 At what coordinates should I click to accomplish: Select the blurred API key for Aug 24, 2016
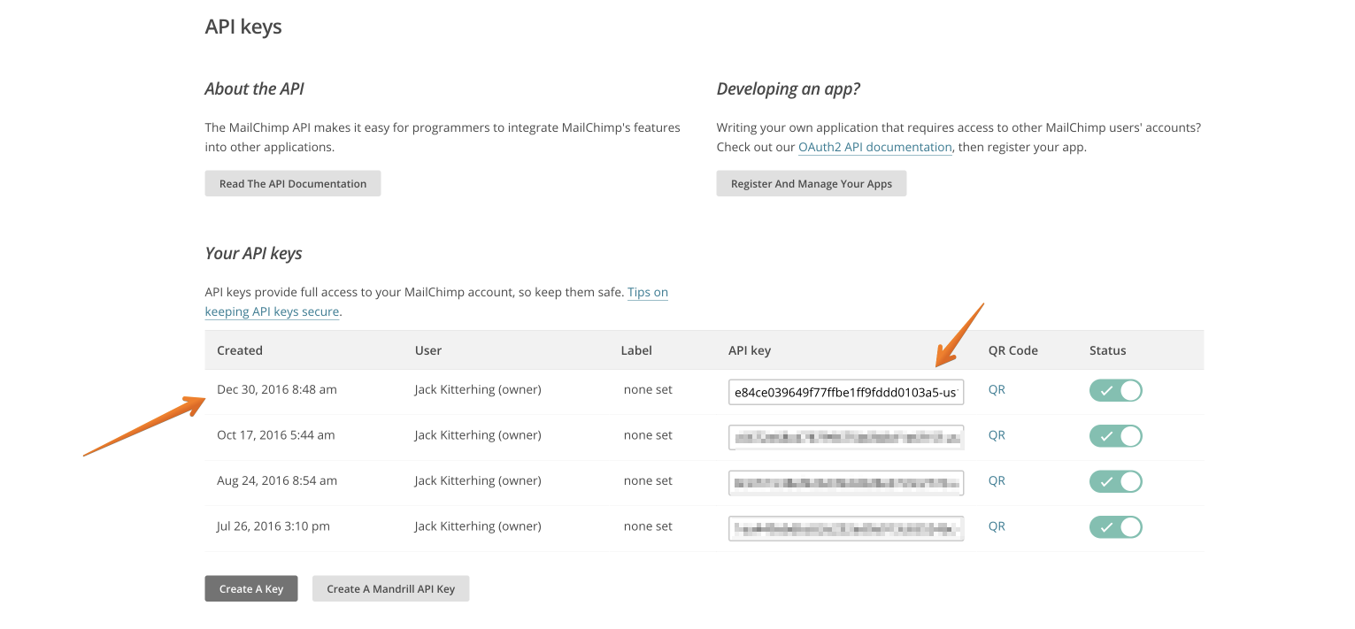pos(846,483)
